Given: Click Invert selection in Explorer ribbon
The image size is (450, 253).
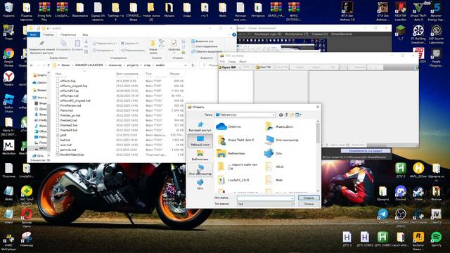Looking at the screenshot, I should click(x=207, y=51).
